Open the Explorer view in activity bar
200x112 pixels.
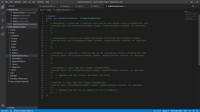point(3,7)
